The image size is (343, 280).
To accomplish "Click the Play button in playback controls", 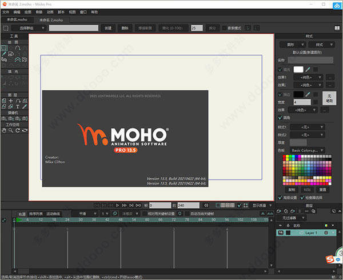I will (x=117, y=205).
